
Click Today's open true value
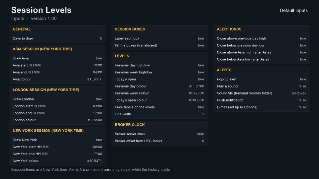(201, 79)
